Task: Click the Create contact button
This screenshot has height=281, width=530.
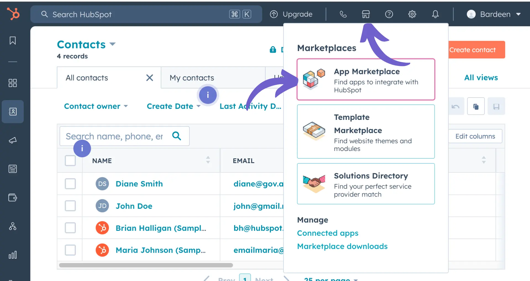Action: pos(476,50)
